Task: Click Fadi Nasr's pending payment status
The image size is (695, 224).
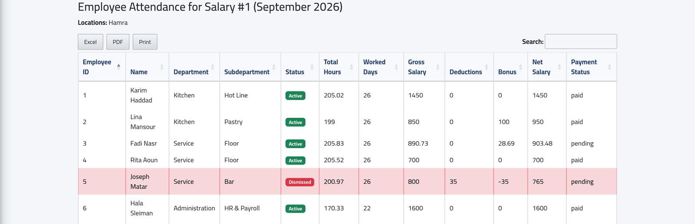Action: tap(582, 143)
